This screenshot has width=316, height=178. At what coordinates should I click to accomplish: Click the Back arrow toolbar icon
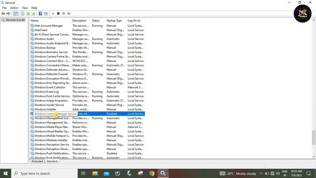point(3,13)
